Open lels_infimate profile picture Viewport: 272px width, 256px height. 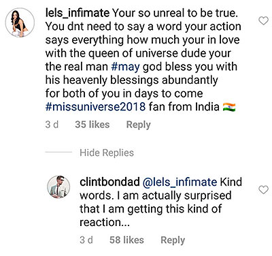point(20,22)
